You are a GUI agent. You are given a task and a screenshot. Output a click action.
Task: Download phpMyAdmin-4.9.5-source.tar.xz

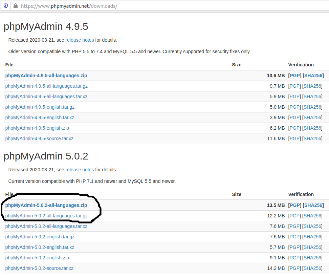click(x=39, y=138)
